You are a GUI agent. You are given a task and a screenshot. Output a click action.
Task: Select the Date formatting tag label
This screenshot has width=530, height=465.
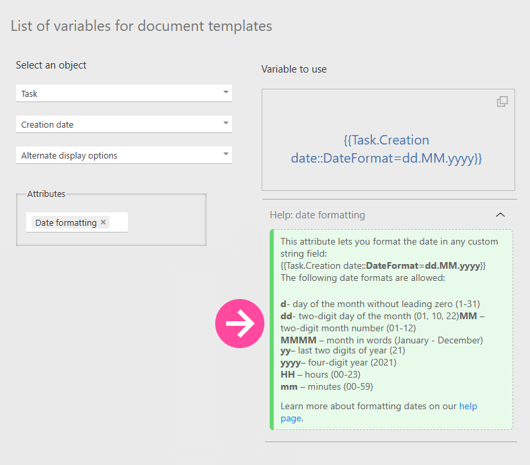click(x=65, y=222)
